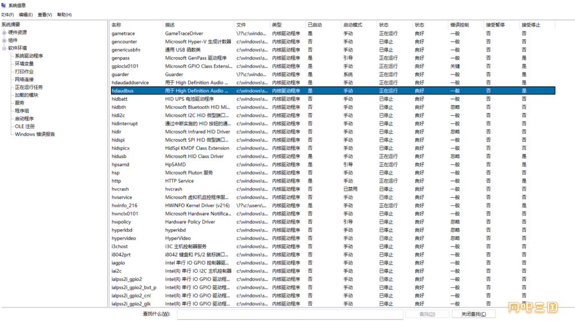Sort by the 启动模式 column header
This screenshot has height=321, width=575.
pos(359,25)
